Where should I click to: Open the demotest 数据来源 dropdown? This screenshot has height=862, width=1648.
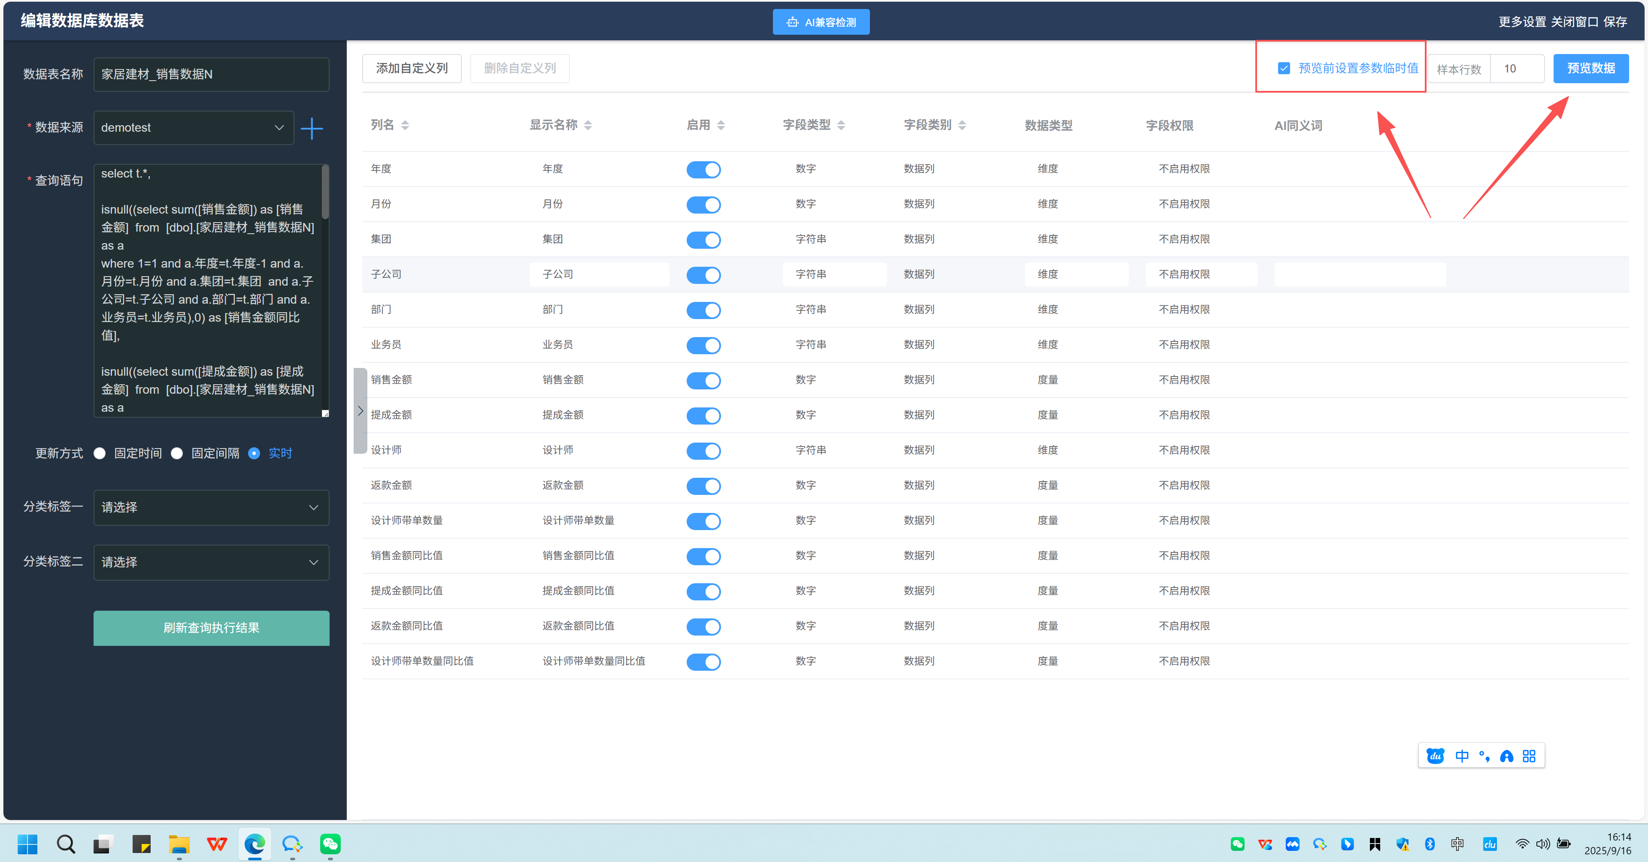[193, 128]
